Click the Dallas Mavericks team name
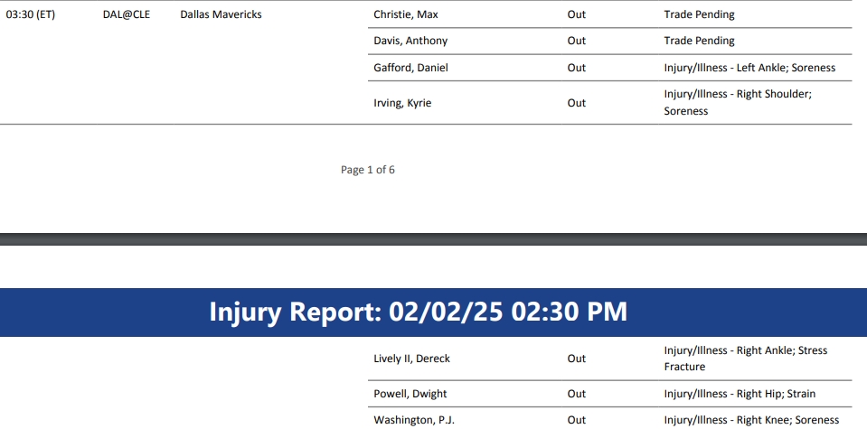Viewport: 867px width, 429px height. pos(221,14)
